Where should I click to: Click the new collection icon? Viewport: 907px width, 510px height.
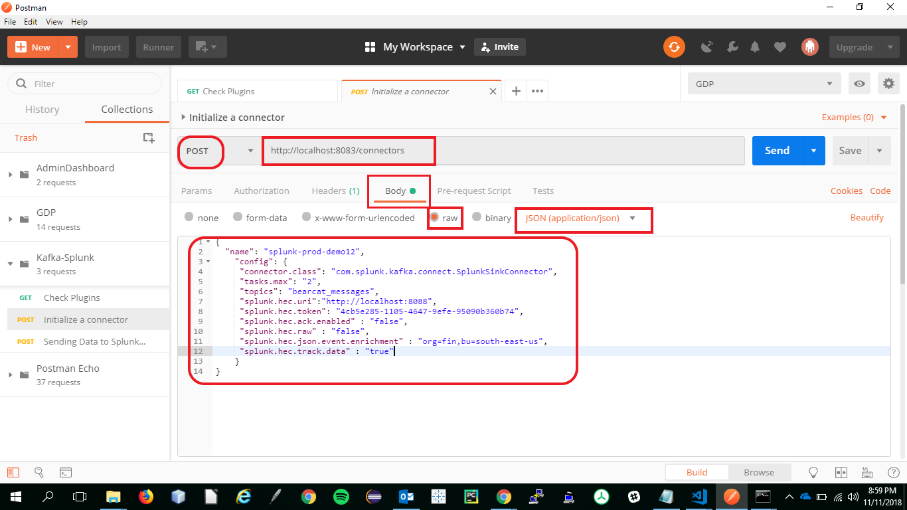pyautogui.click(x=149, y=137)
